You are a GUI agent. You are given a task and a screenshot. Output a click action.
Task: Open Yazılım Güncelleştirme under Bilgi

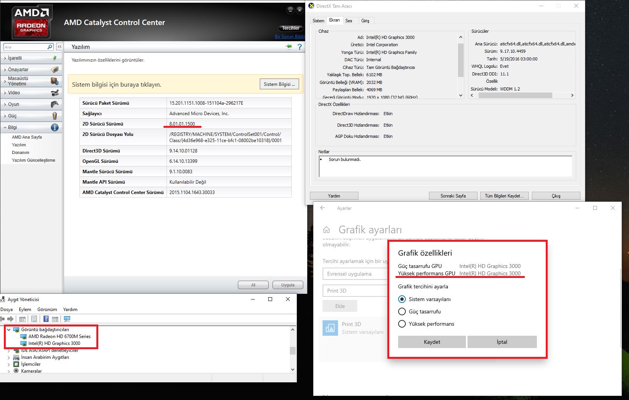pyautogui.click(x=34, y=160)
